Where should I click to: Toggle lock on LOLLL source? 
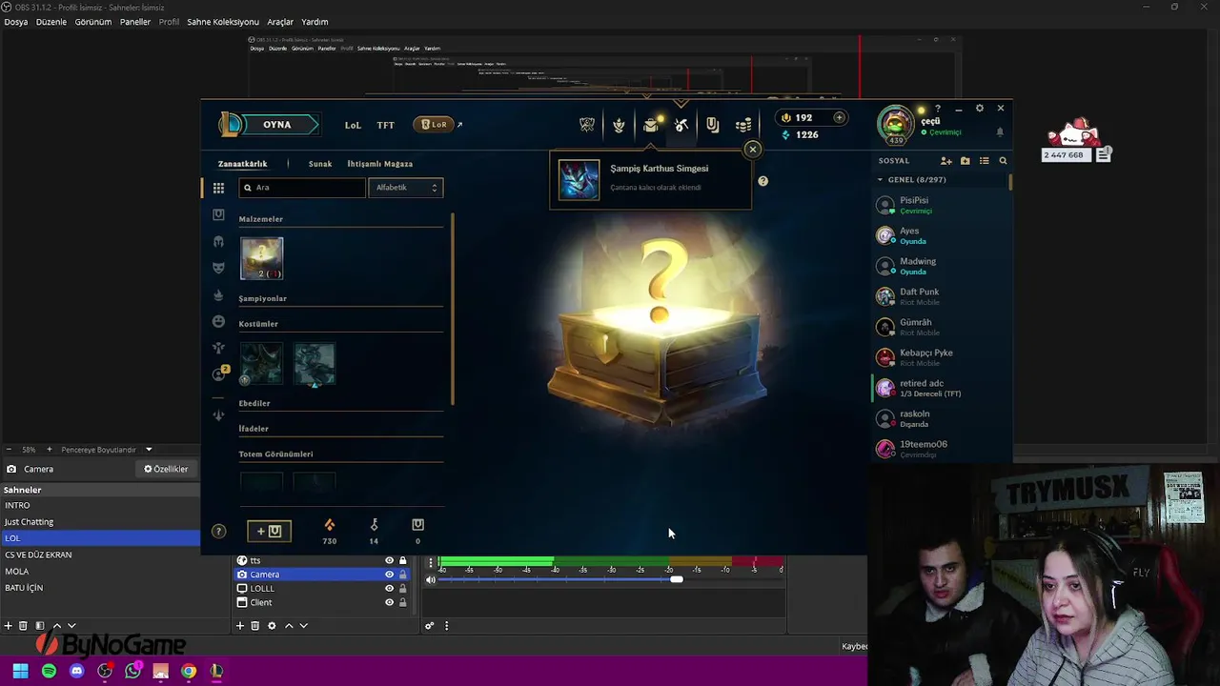pos(402,589)
